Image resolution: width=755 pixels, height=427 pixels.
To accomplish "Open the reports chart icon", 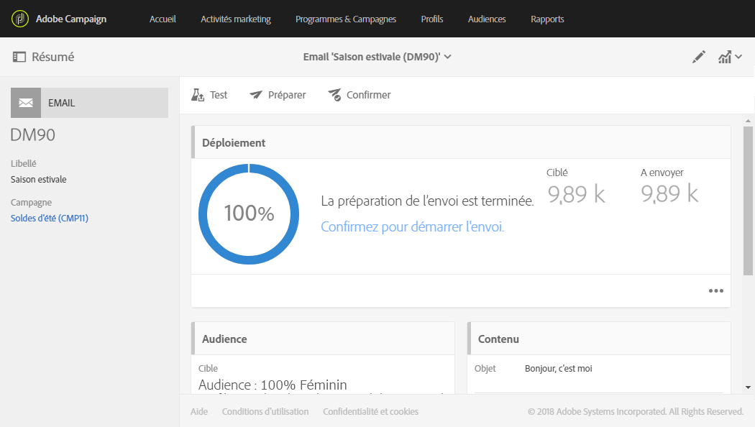I will click(725, 58).
